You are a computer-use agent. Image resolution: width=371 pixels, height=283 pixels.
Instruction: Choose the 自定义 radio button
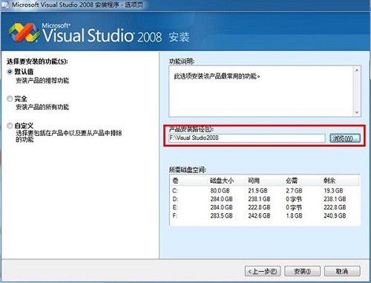pos(10,126)
